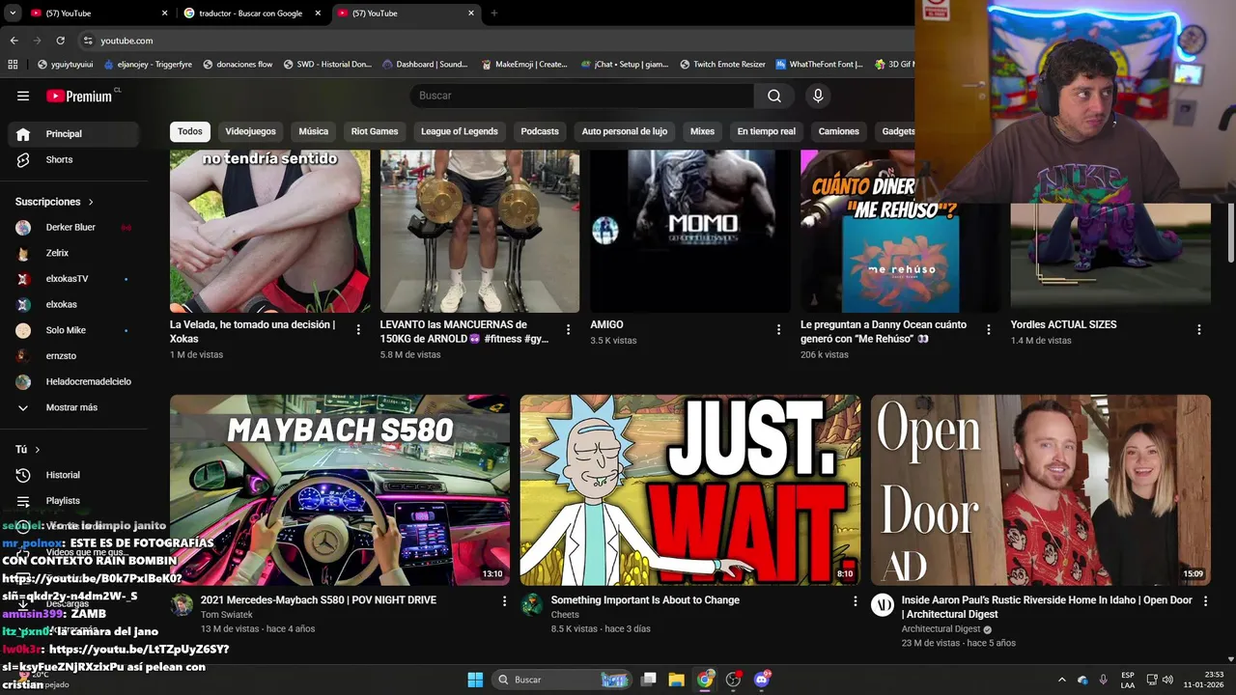Open Cheets channel avatar

tap(532, 605)
